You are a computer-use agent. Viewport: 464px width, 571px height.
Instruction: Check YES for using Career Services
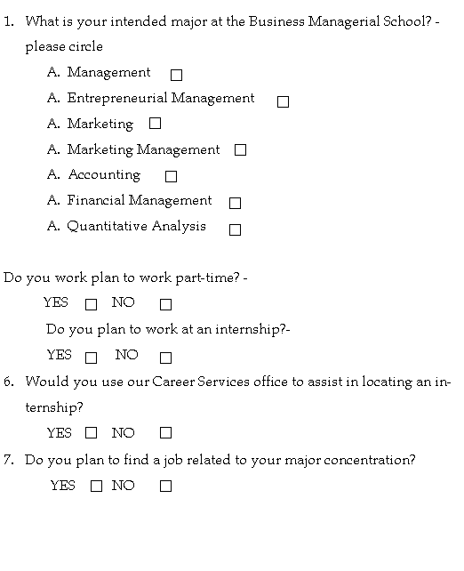91,432
